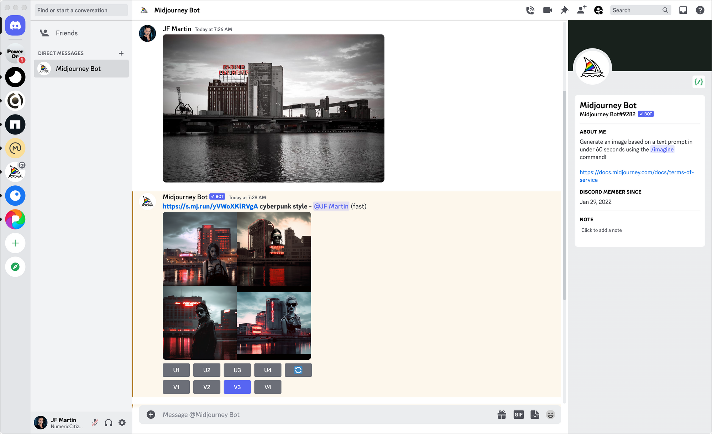
Task: Upscale the first image with U1
Action: click(176, 370)
